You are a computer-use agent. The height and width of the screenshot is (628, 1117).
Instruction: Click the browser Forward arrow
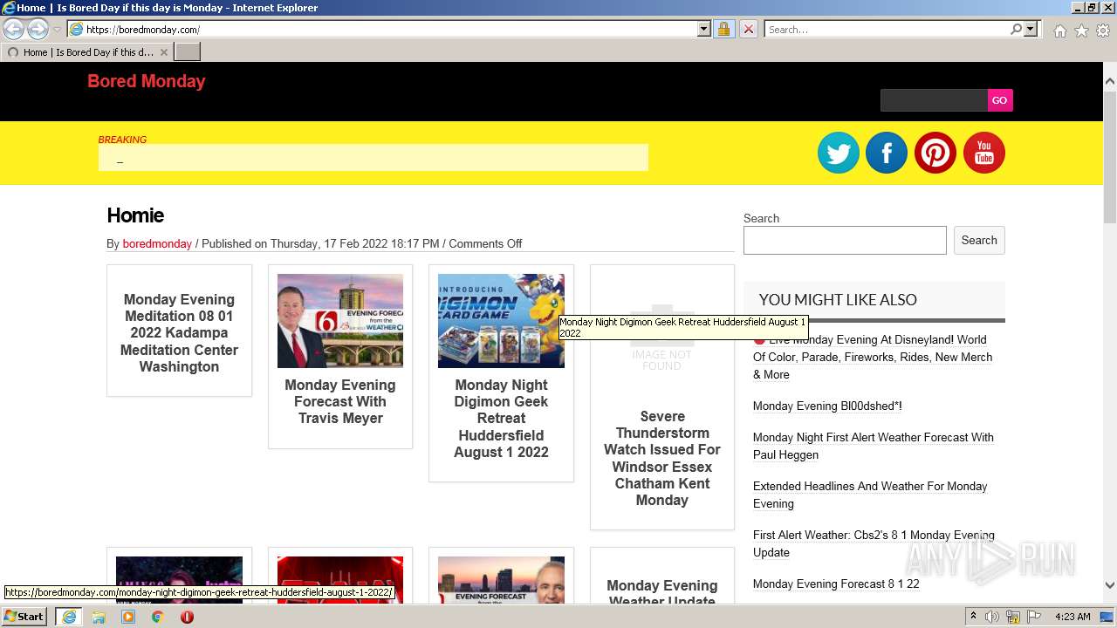pyautogui.click(x=38, y=30)
